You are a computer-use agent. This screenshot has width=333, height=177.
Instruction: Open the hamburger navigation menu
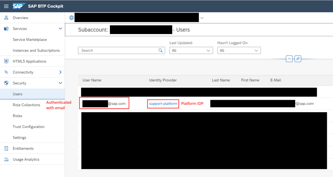pyautogui.click(x=6, y=6)
